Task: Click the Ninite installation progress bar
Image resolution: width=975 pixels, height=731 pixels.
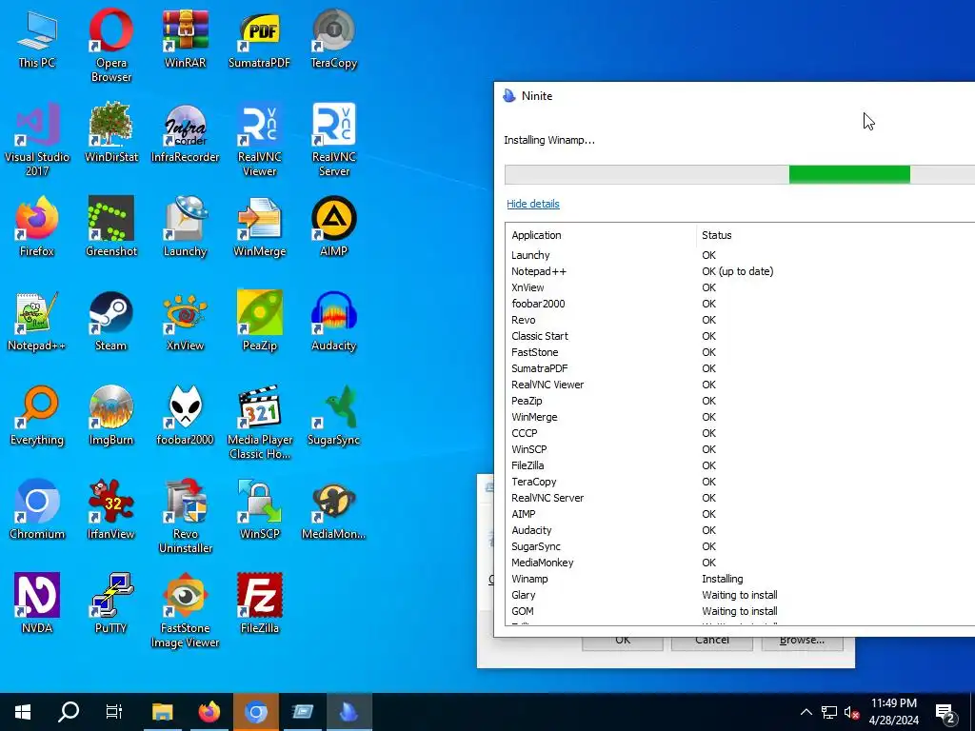Action: pos(739,175)
